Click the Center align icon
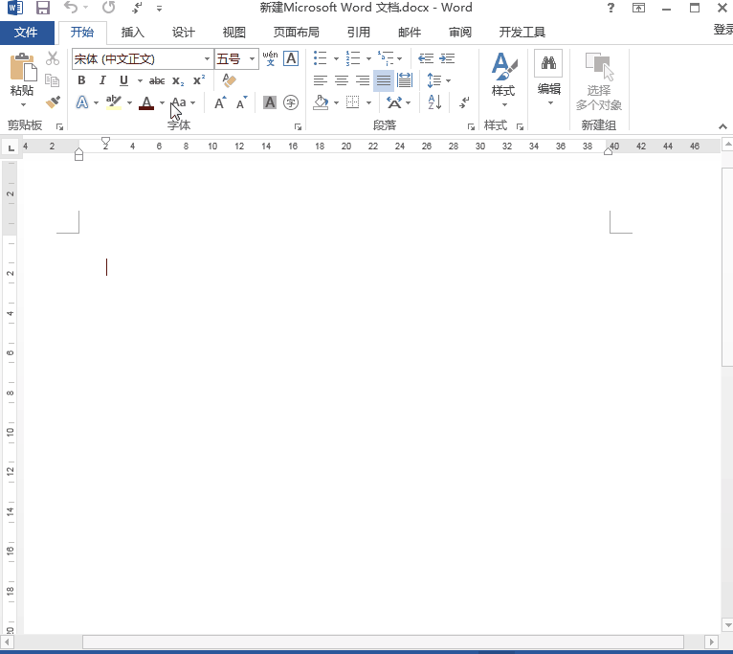This screenshot has height=654, width=733. tap(341, 80)
